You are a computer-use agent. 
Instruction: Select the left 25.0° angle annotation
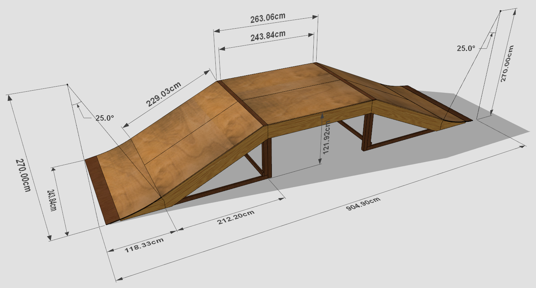point(106,118)
